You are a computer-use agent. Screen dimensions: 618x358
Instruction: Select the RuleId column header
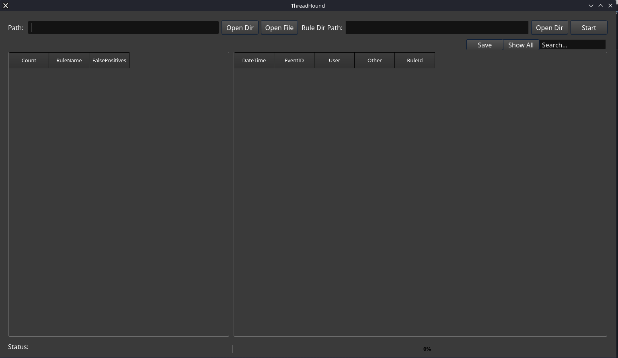click(415, 60)
